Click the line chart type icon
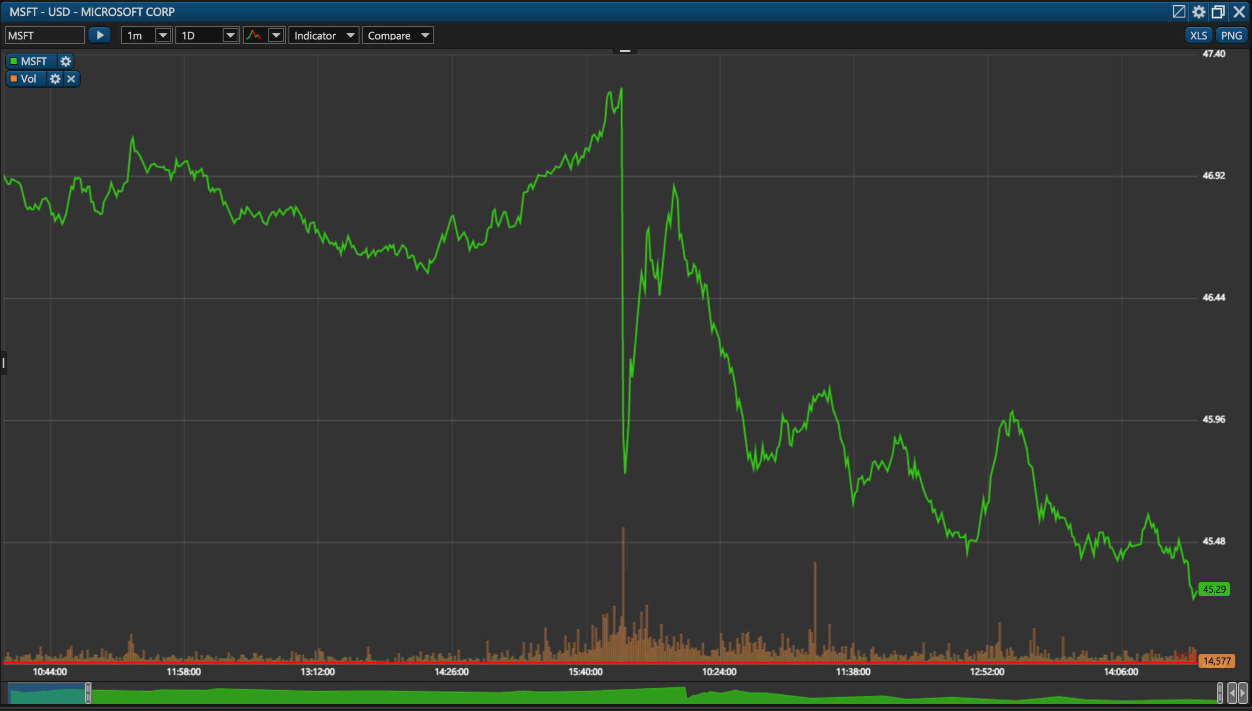1252x711 pixels. click(x=254, y=35)
